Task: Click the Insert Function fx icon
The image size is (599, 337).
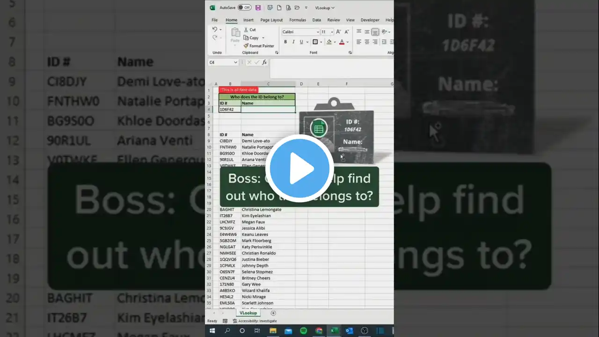Action: pyautogui.click(x=264, y=62)
